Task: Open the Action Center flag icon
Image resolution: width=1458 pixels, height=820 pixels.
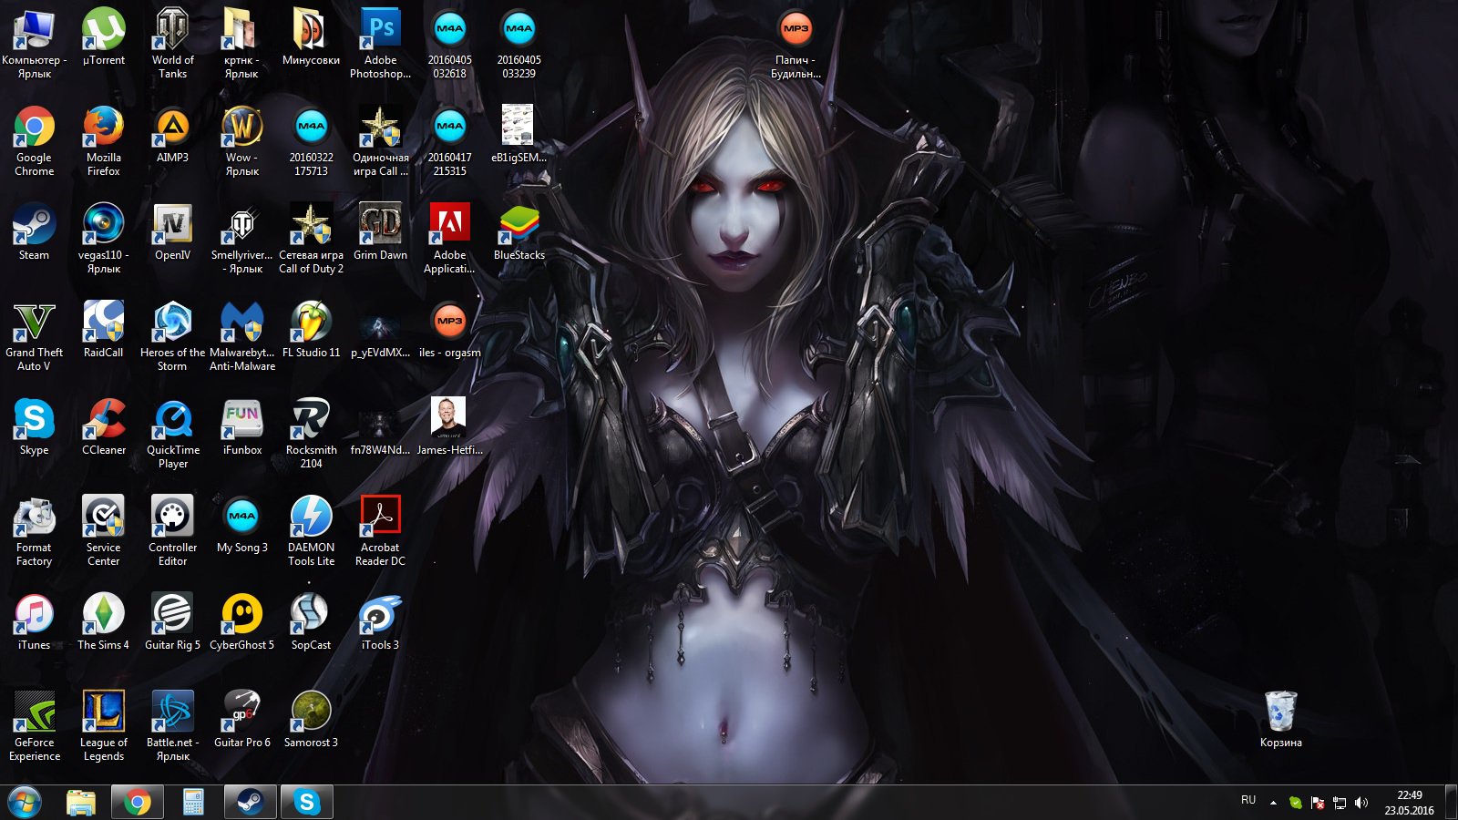Action: click(1318, 803)
